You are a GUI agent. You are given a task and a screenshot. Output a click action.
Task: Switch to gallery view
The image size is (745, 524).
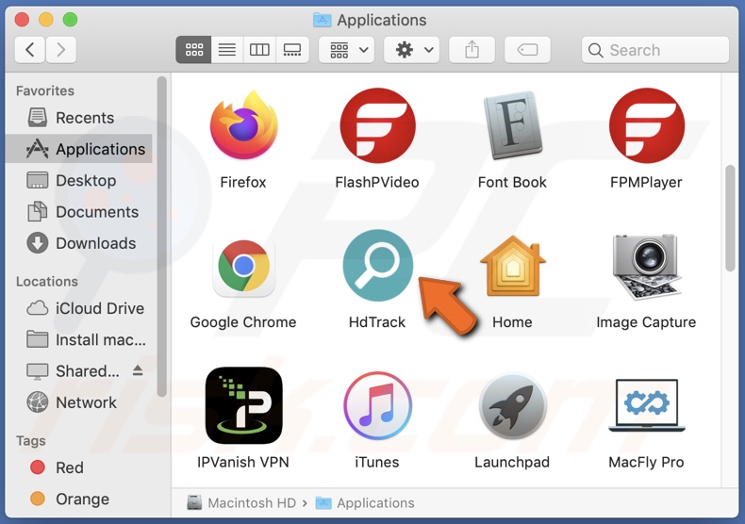click(292, 49)
